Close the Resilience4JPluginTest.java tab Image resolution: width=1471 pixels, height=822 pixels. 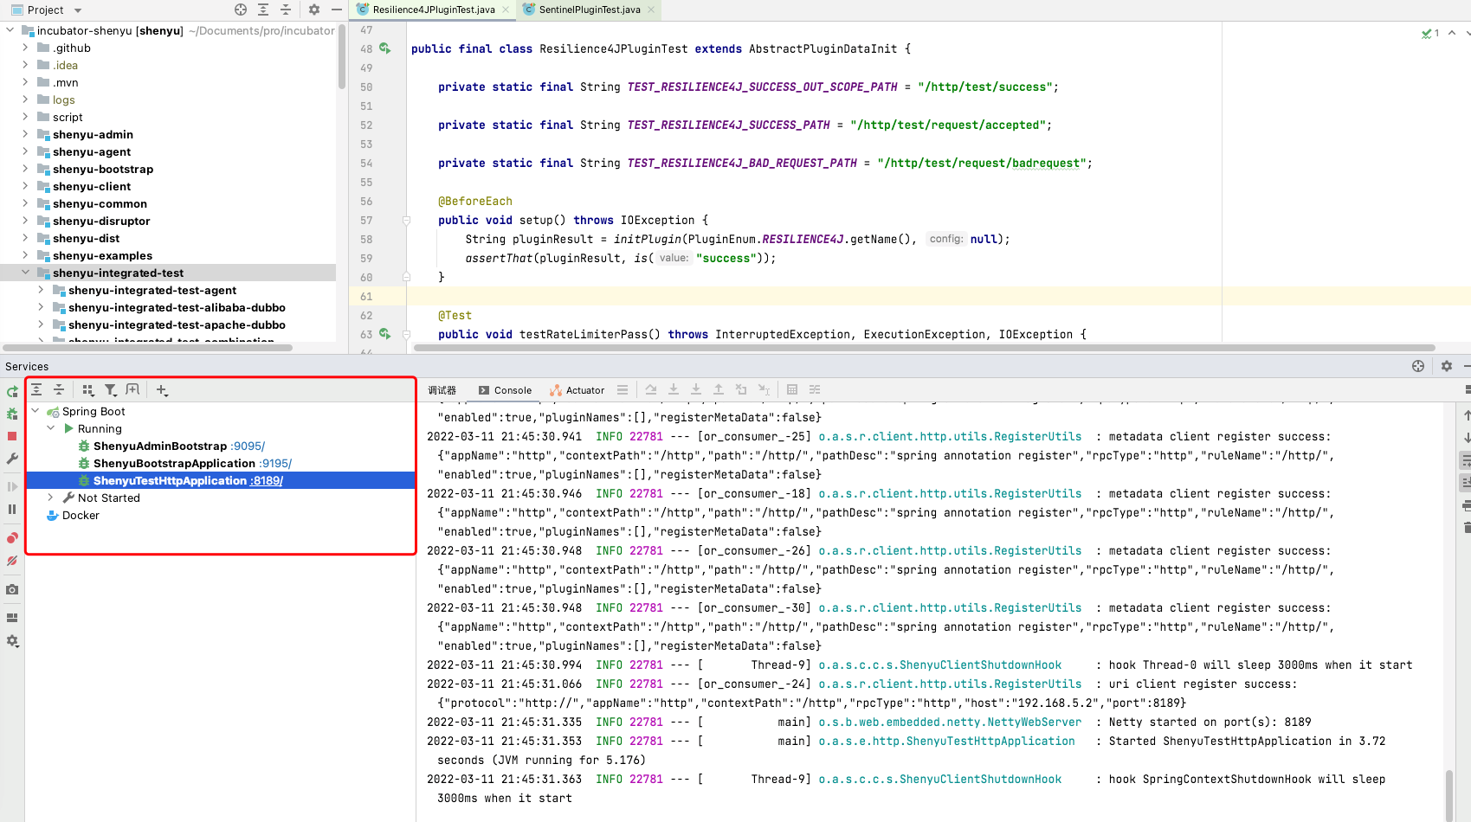pyautogui.click(x=506, y=10)
